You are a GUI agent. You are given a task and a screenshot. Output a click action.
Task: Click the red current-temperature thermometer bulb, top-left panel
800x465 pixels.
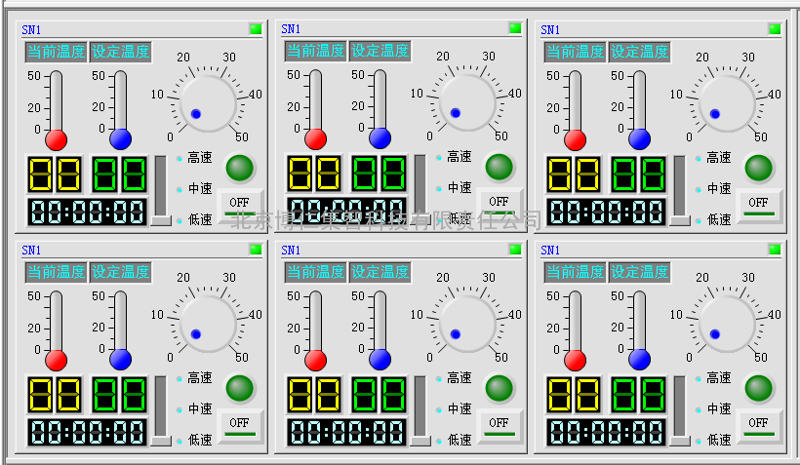[x=57, y=139]
